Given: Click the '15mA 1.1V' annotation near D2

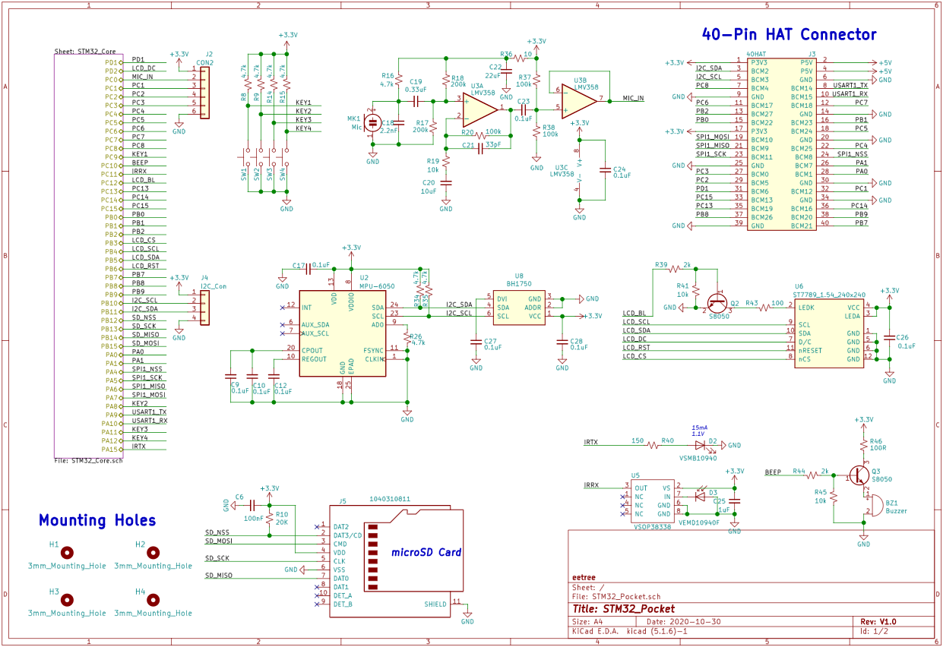Looking at the screenshot, I should [x=698, y=431].
